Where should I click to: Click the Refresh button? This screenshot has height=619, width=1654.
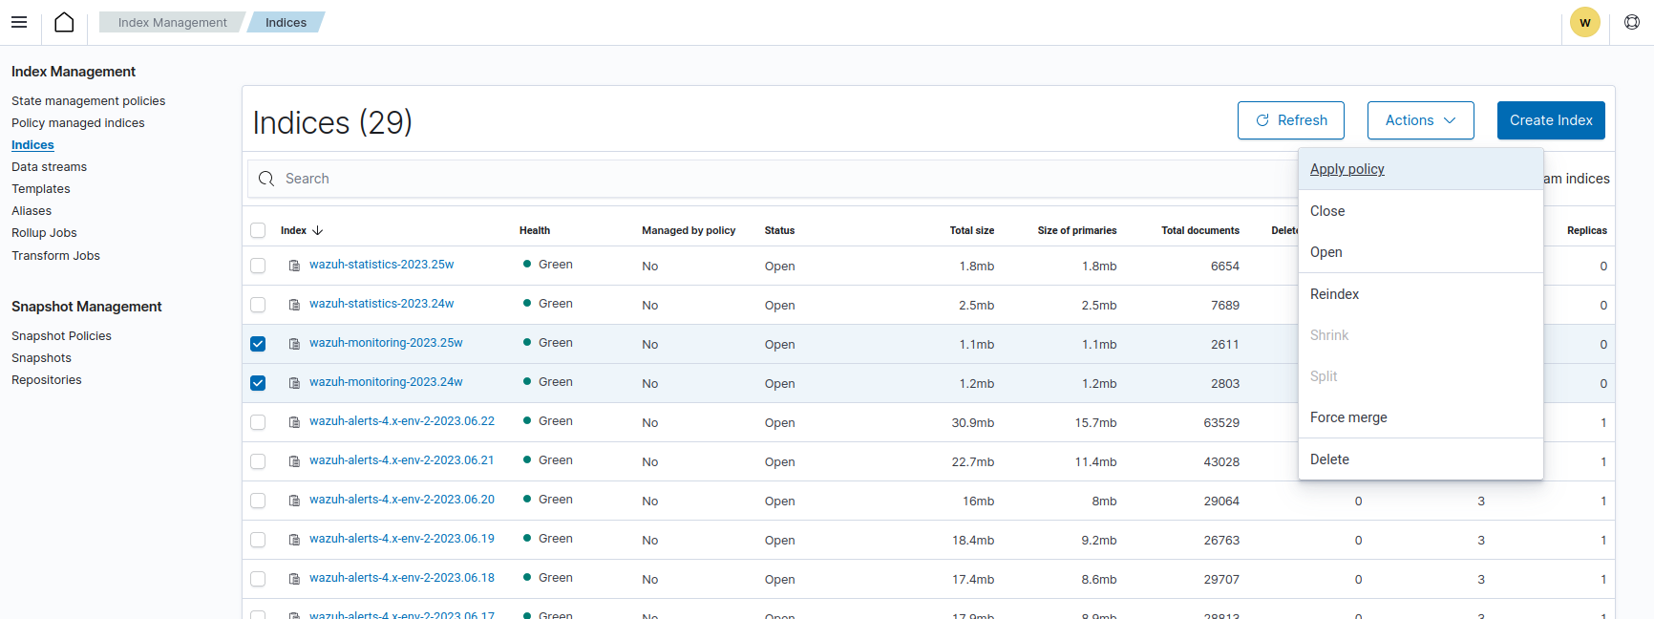pyautogui.click(x=1290, y=120)
